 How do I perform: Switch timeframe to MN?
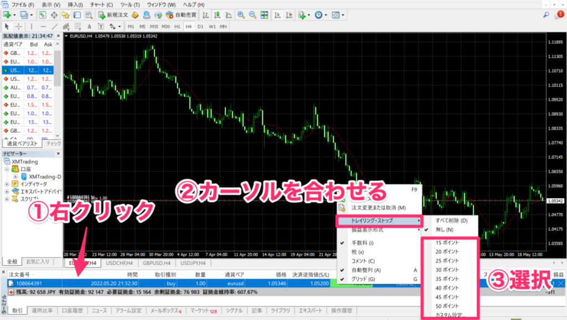pyautogui.click(x=224, y=27)
